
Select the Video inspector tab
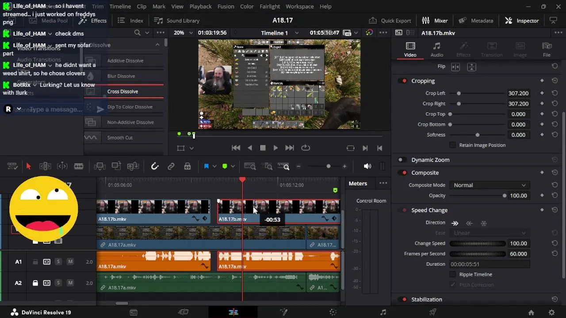point(410,49)
